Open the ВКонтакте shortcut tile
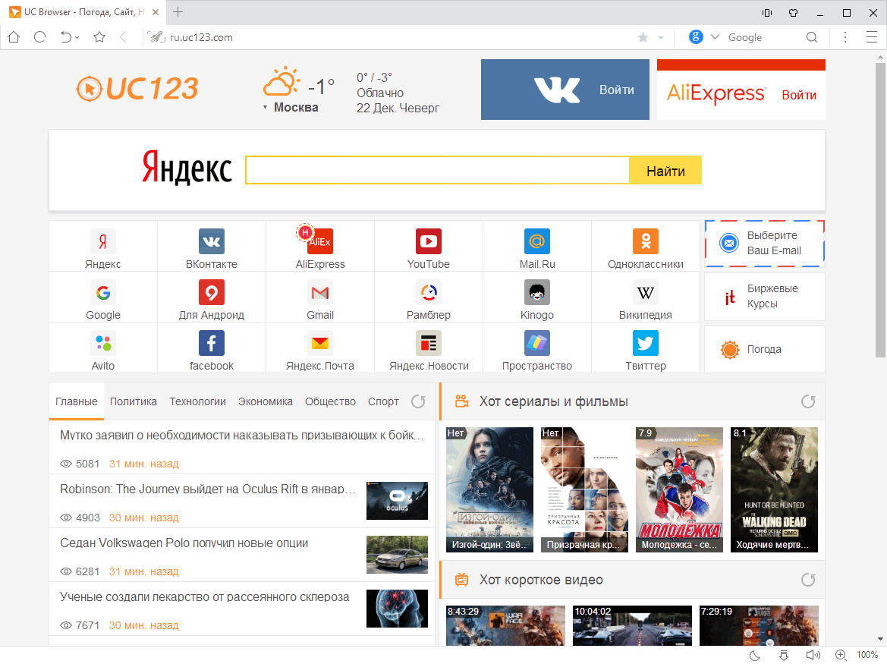The image size is (887, 664). click(x=212, y=247)
